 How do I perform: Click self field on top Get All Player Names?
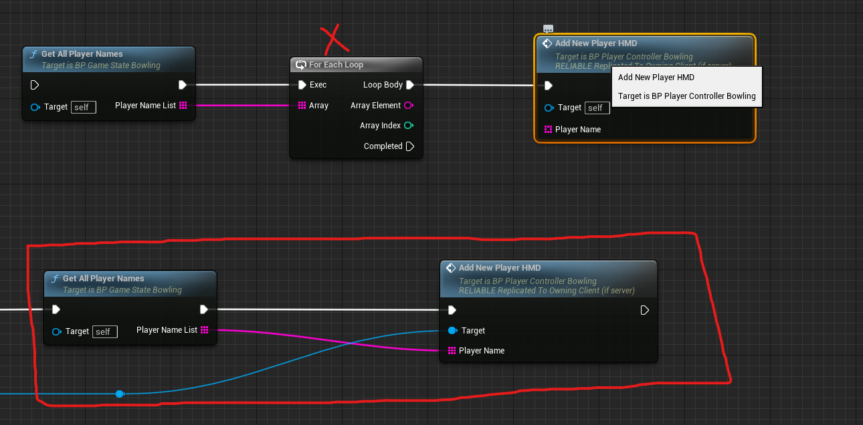point(84,107)
